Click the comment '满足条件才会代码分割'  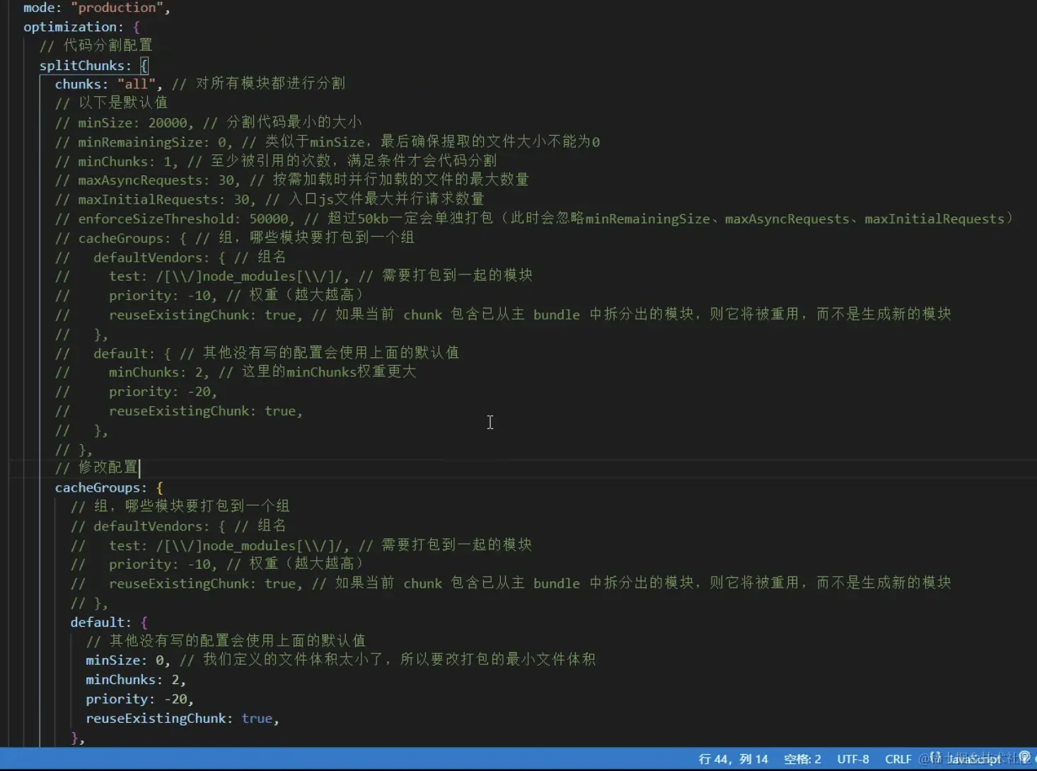(x=422, y=161)
